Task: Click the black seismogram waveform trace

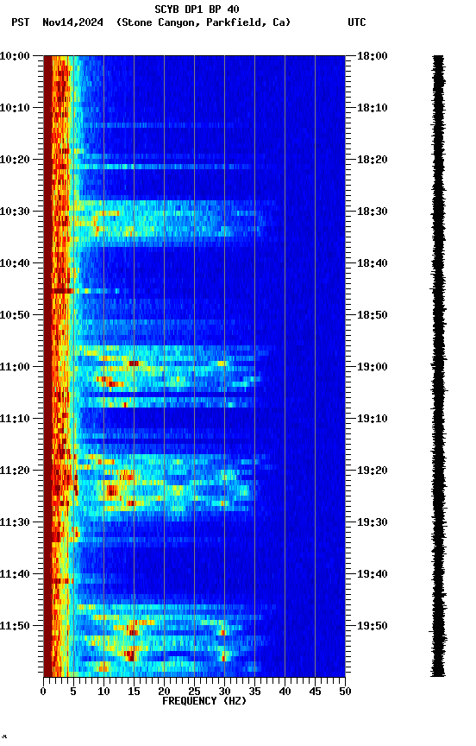Action: coord(438,366)
